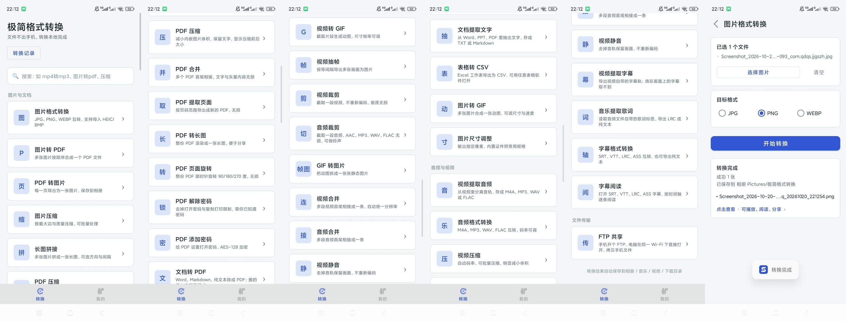Open 字幕格式转换 via its chevron
This screenshot has width=846, height=321.
point(687,156)
